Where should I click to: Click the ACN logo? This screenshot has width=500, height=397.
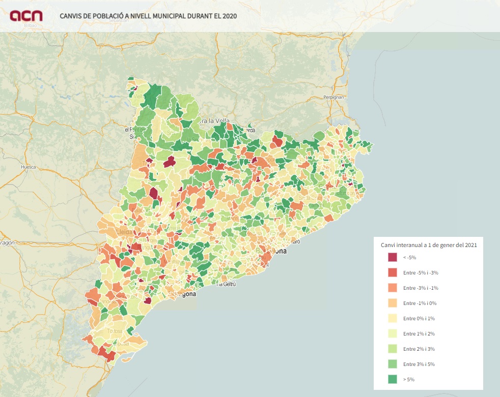click(26, 16)
